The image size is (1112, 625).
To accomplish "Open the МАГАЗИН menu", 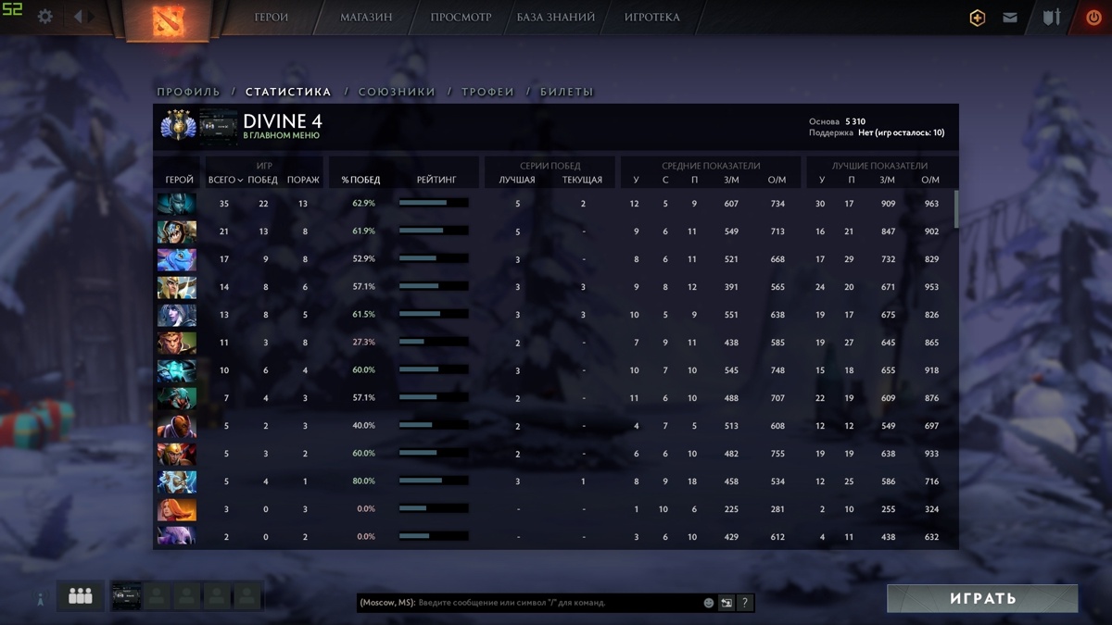I will 366,18.
